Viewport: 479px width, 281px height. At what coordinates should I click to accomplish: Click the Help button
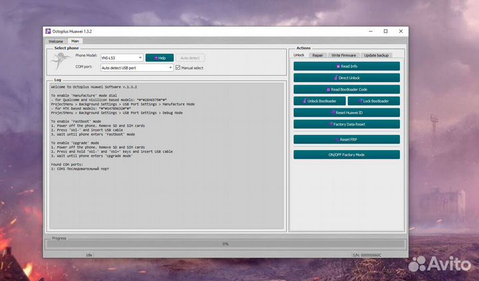160,58
